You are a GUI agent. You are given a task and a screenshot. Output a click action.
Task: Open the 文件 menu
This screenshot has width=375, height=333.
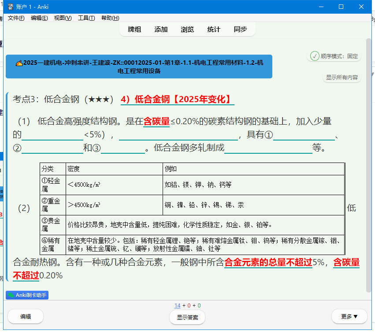pos(16,18)
